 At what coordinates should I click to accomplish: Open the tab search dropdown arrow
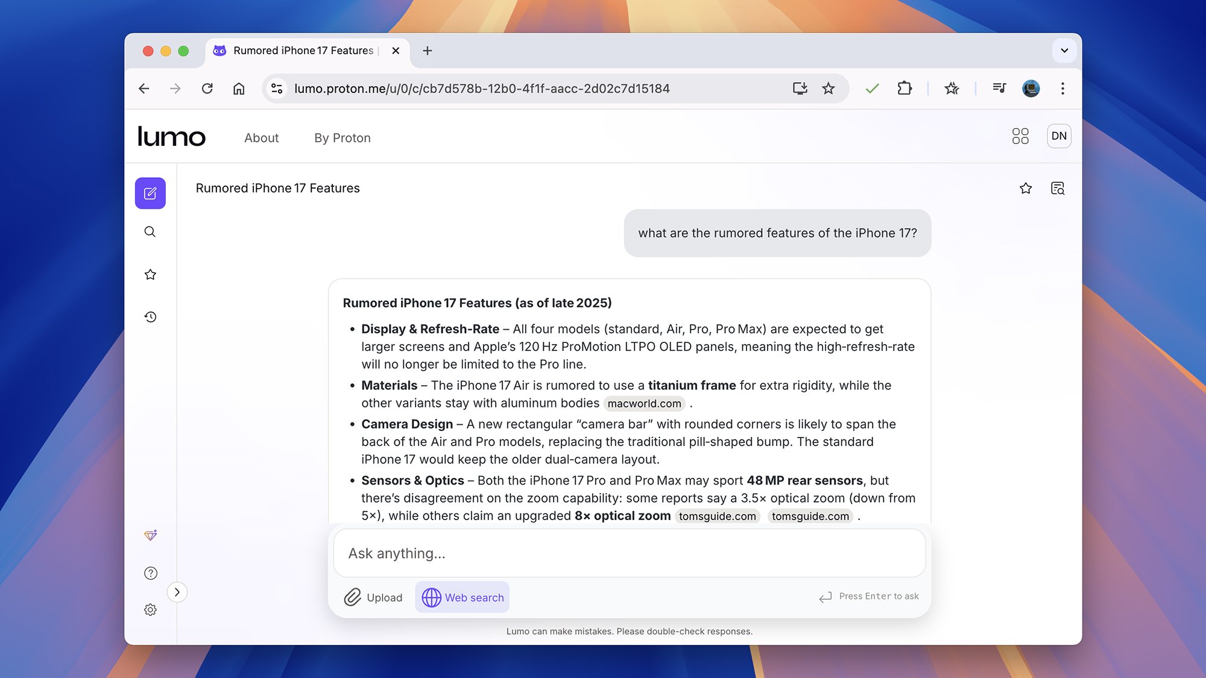point(1064,51)
